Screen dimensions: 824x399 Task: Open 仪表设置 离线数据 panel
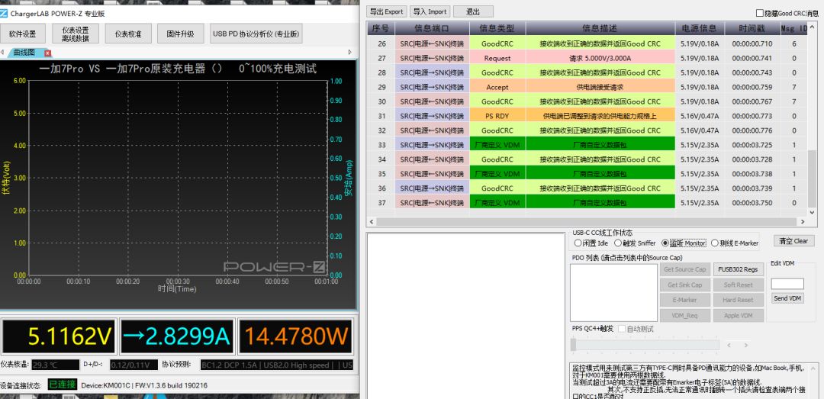click(75, 34)
